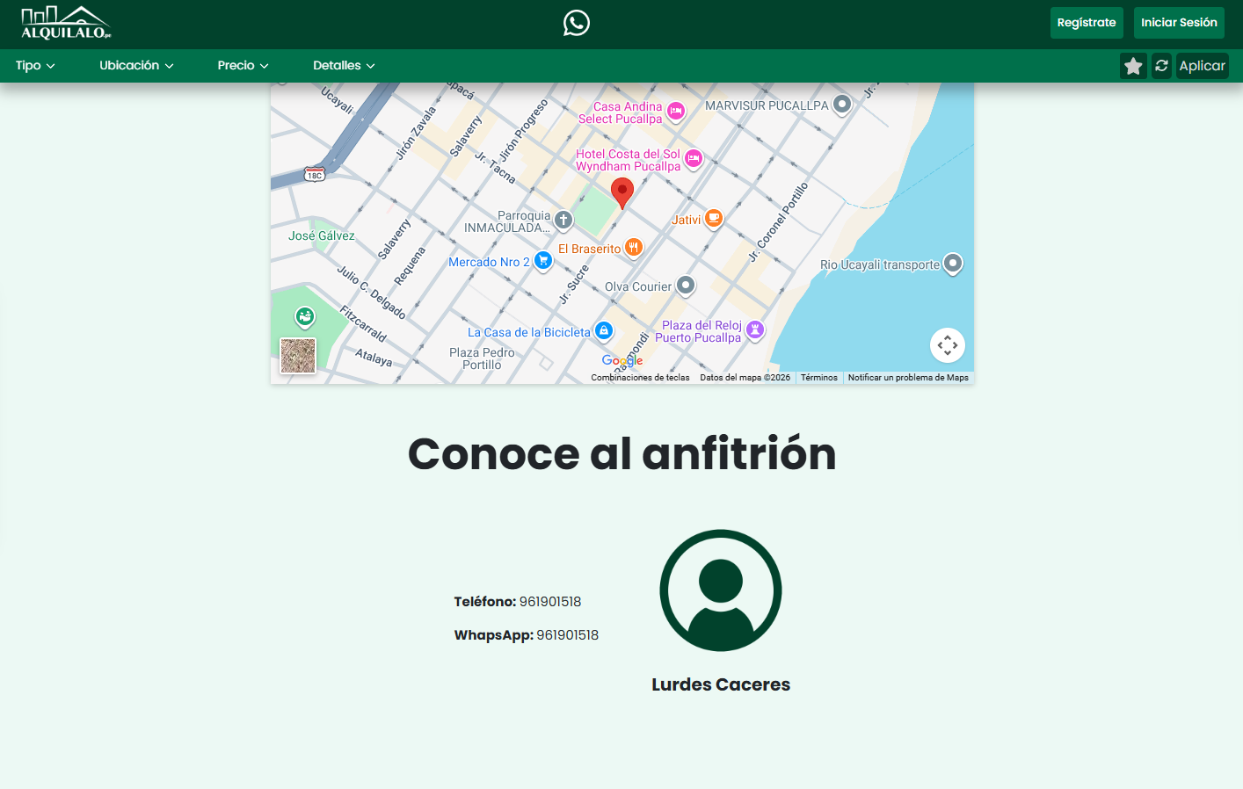The height and width of the screenshot is (789, 1243).
Task: Click the Alquilalo logo
Action: [66, 24]
